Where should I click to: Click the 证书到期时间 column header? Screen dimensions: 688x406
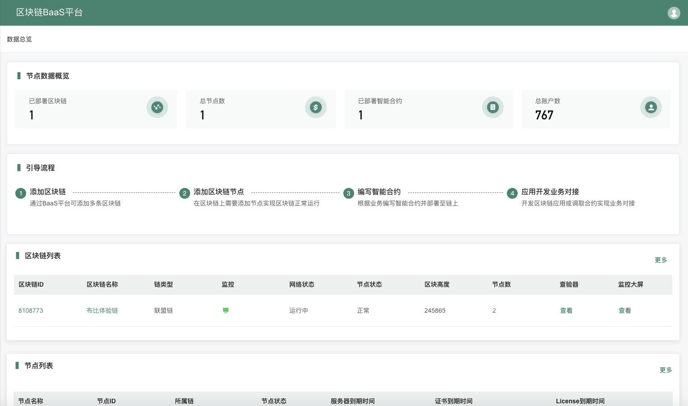tap(454, 401)
